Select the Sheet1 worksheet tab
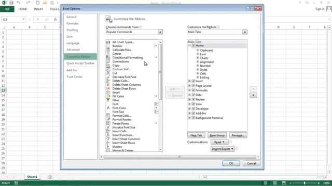Viewport: 332px width, 186px height. 32,177
